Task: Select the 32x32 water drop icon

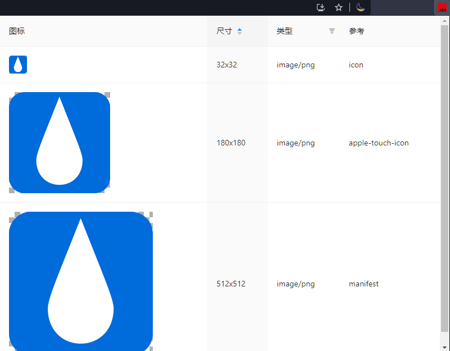Action: point(18,65)
